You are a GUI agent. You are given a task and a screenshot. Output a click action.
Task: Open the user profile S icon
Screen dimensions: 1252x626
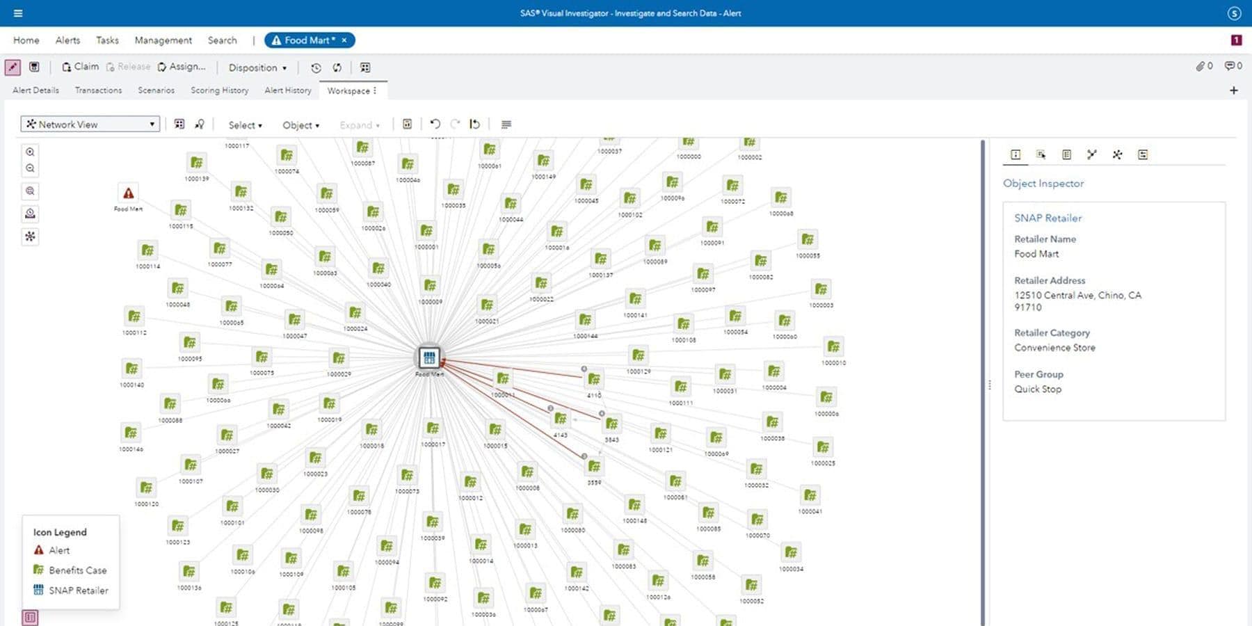1234,13
